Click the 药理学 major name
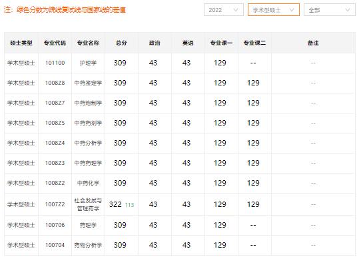Viewport: 359px width, 259px height. tap(88, 225)
